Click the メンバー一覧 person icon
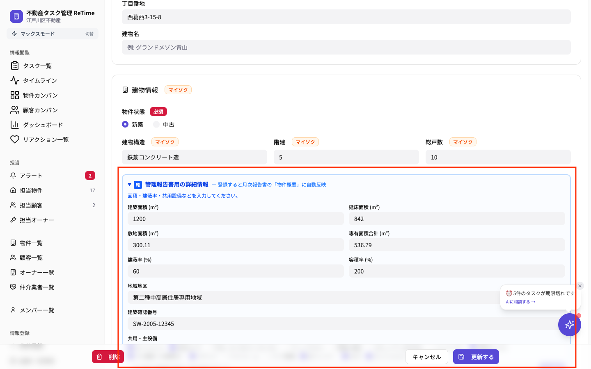Image resolution: width=591 pixels, height=369 pixels. [x=13, y=310]
